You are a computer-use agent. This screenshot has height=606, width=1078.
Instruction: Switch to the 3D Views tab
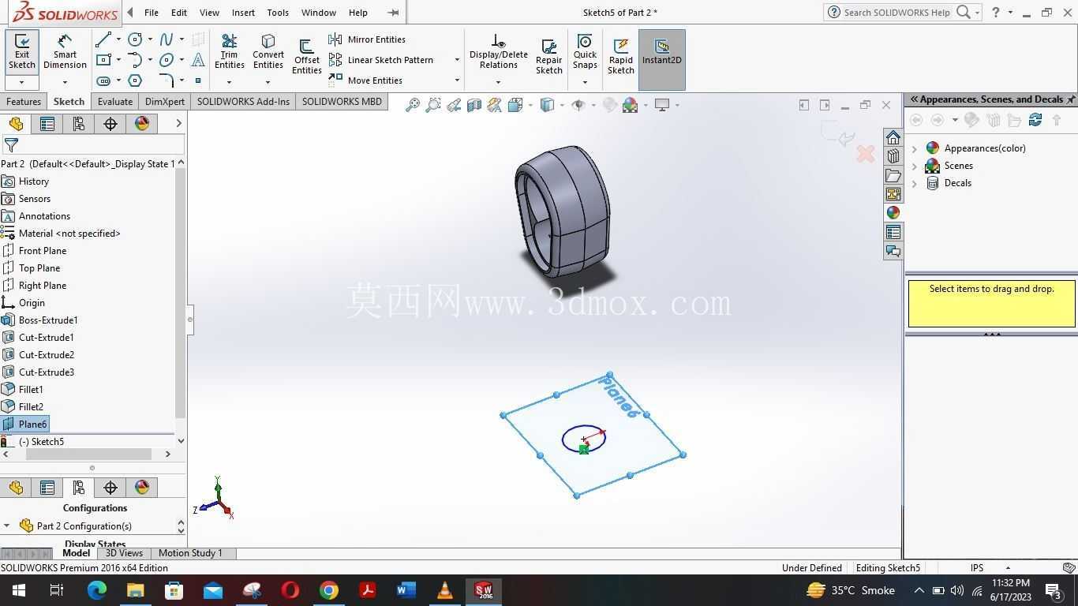(x=124, y=553)
